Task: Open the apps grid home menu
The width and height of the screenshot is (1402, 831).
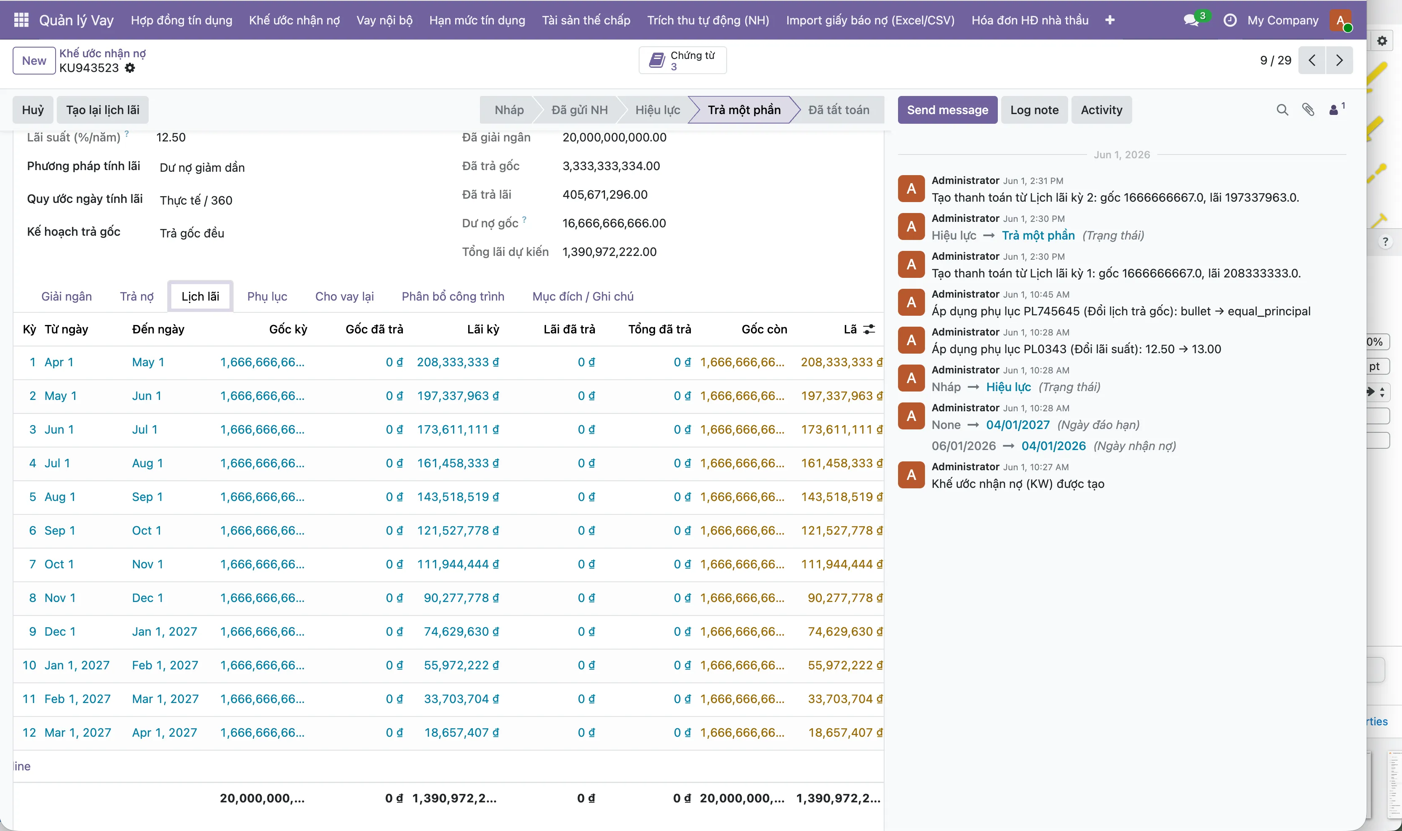Action: click(x=21, y=20)
